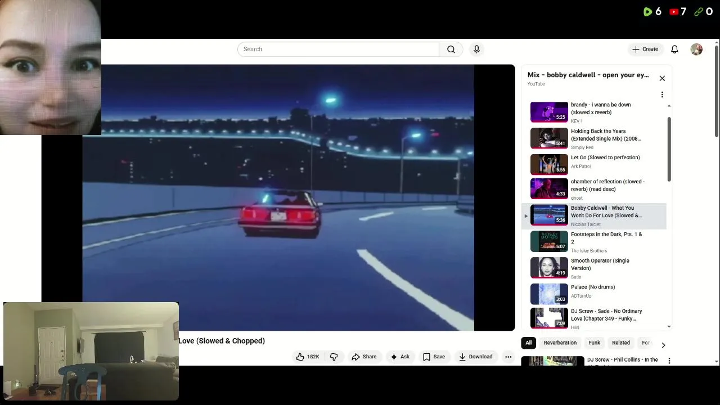Select the Funk filter chip
Image resolution: width=720 pixels, height=405 pixels.
click(x=594, y=343)
